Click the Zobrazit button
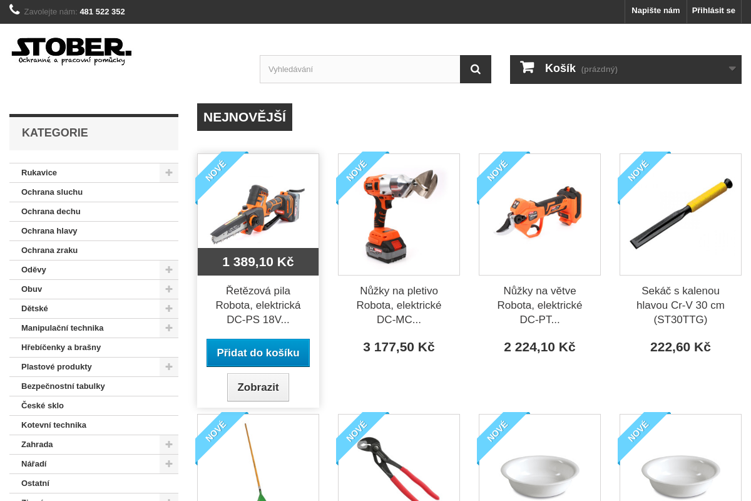This screenshot has width=751, height=501. point(258,387)
